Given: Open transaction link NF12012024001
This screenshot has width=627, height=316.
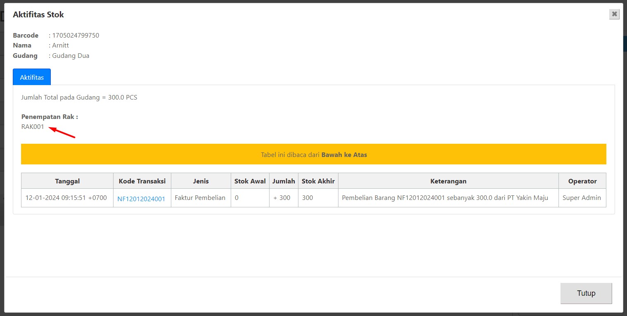Looking at the screenshot, I should 141,199.
